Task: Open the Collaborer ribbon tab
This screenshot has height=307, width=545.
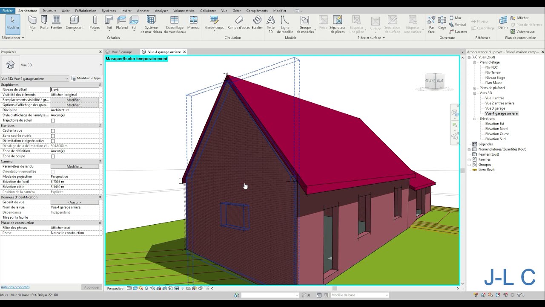Action: pos(208,11)
